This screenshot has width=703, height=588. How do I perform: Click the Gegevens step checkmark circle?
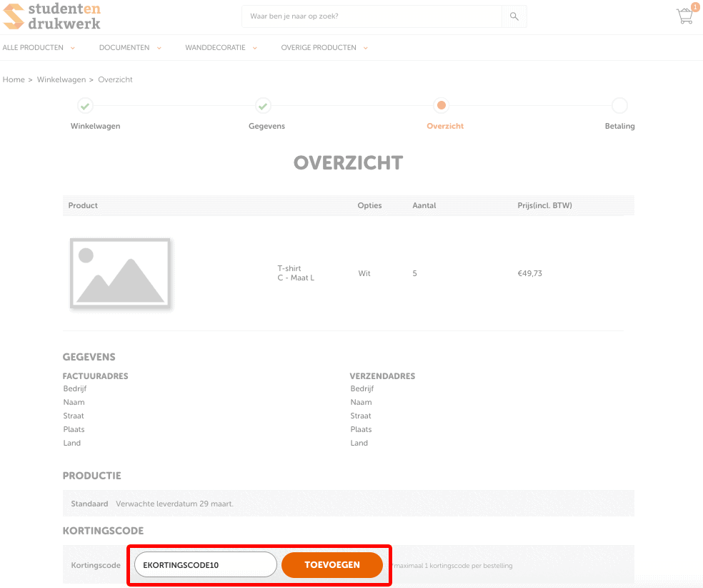[x=263, y=106]
